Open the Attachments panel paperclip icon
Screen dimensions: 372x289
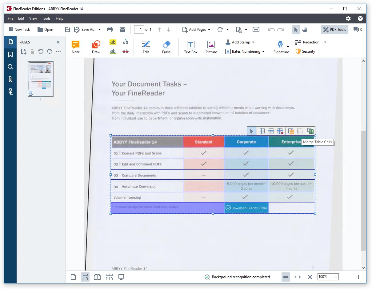click(x=10, y=79)
